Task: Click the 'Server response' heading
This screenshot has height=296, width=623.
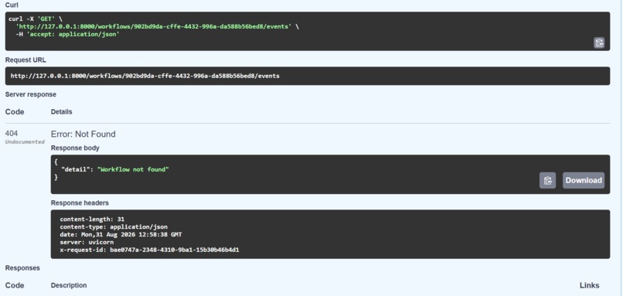Action: point(31,94)
